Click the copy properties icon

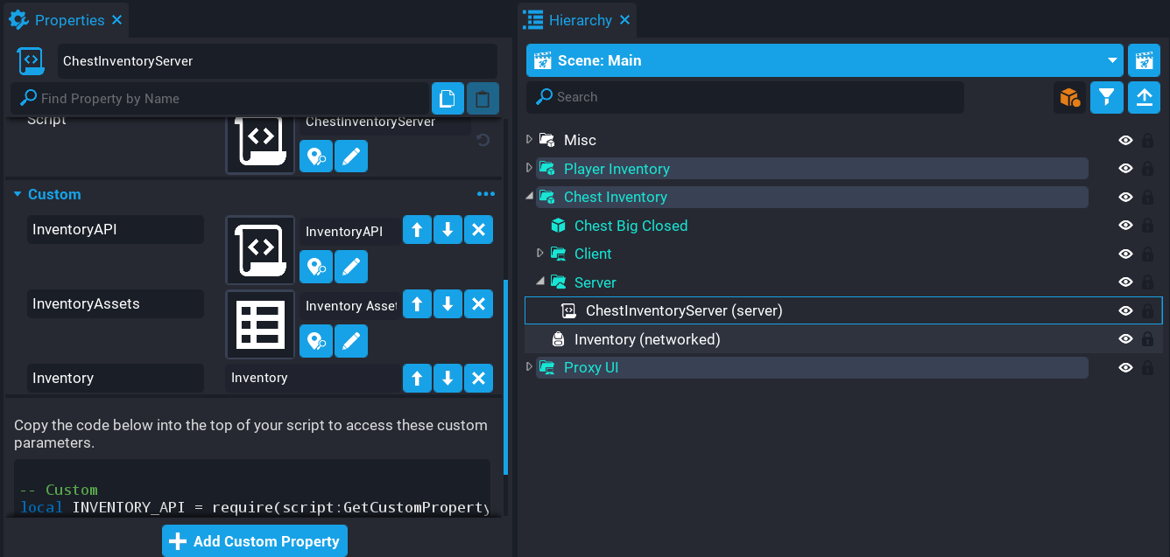pos(447,99)
